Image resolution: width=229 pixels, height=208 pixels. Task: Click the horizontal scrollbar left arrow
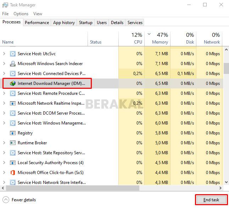(3, 188)
